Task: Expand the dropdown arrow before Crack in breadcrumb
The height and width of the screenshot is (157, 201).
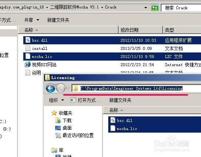Action: click(102, 7)
